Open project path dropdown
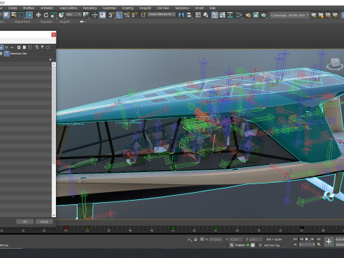Screen dimensions: 344x258 290,15
